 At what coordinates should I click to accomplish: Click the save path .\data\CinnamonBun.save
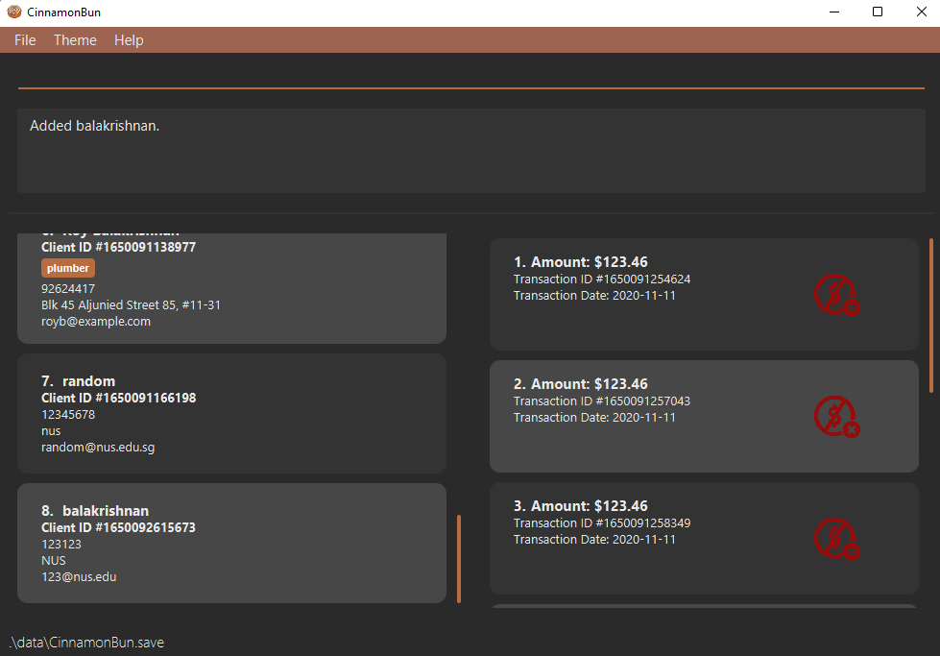click(x=87, y=643)
